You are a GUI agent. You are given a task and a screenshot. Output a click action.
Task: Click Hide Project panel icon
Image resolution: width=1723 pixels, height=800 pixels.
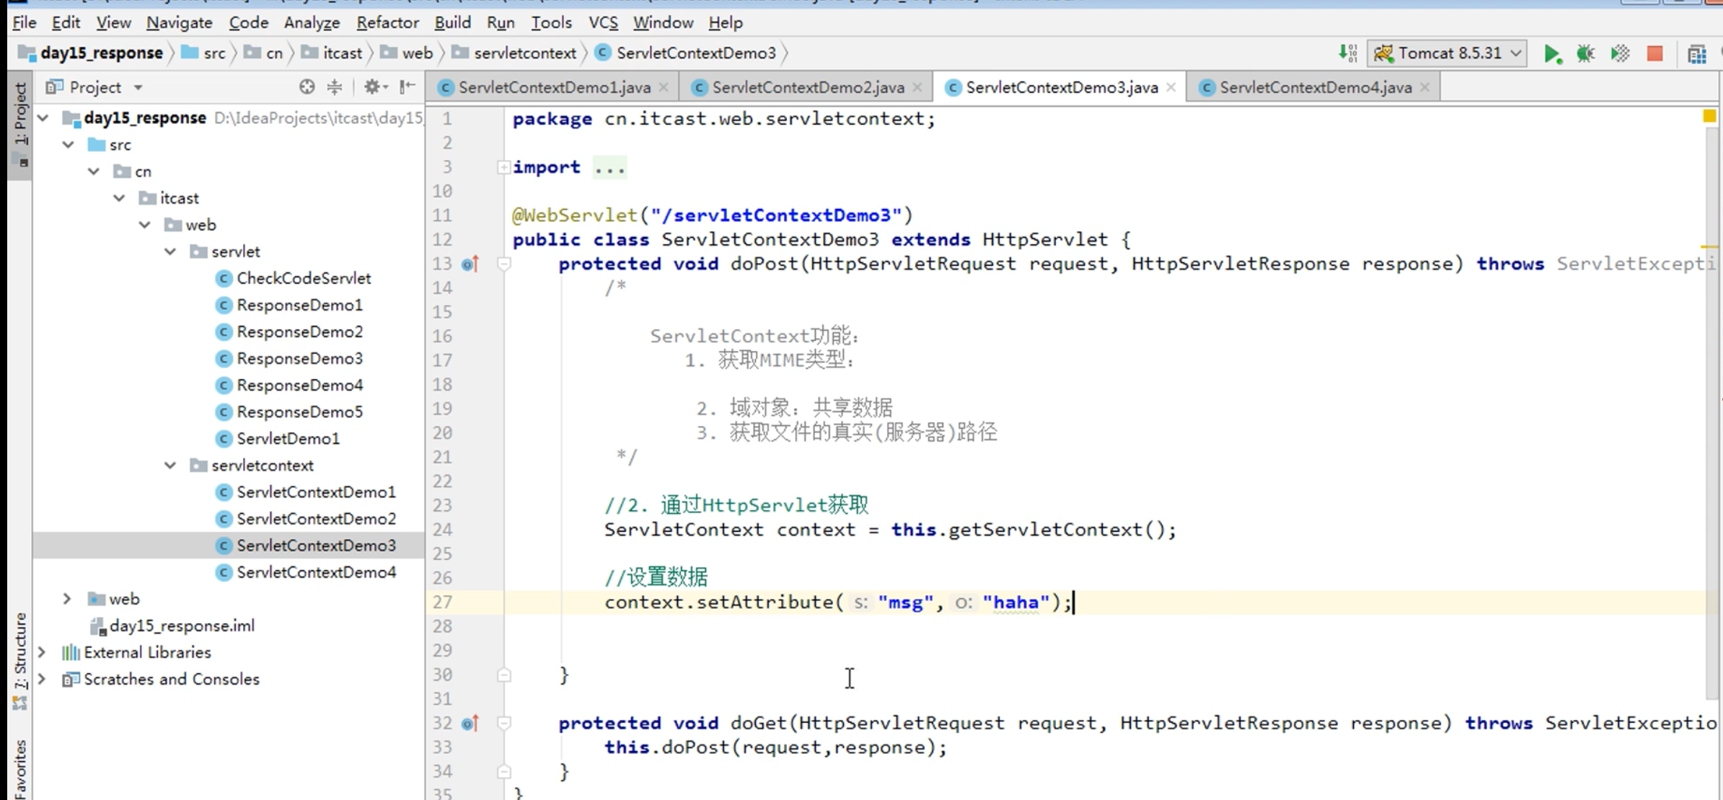407,87
